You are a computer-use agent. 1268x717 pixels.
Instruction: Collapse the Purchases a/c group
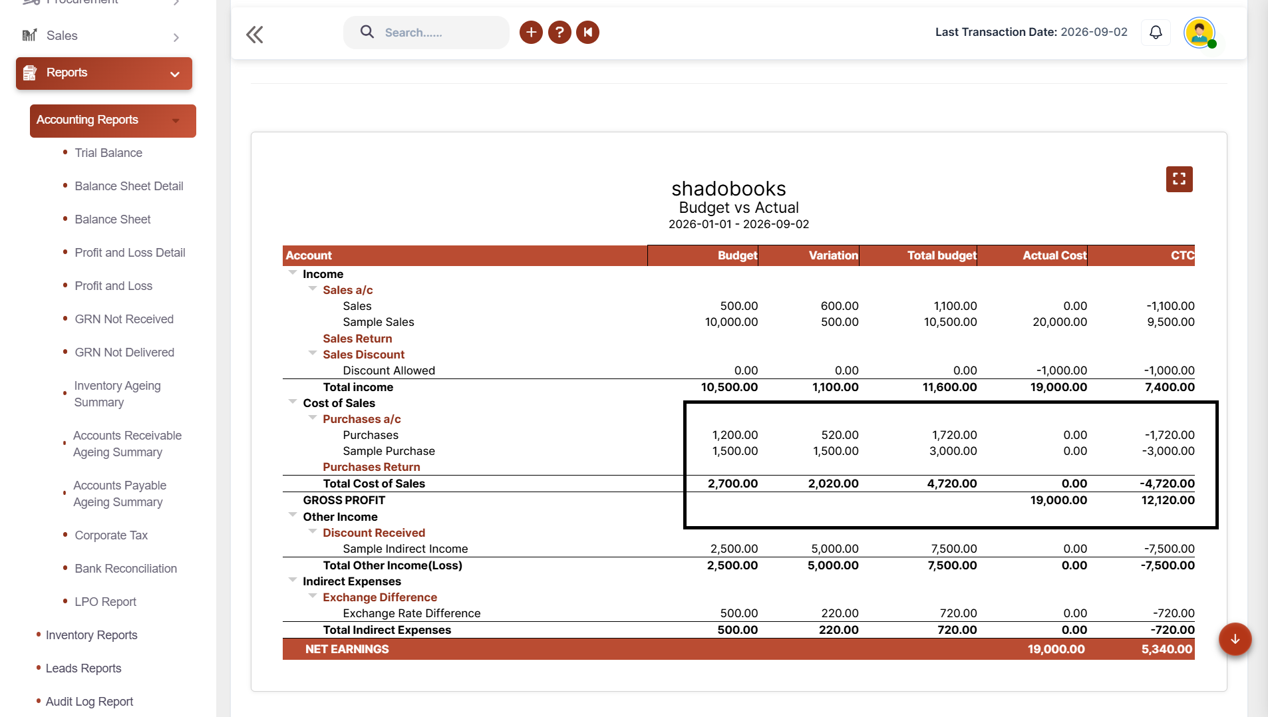(x=313, y=418)
